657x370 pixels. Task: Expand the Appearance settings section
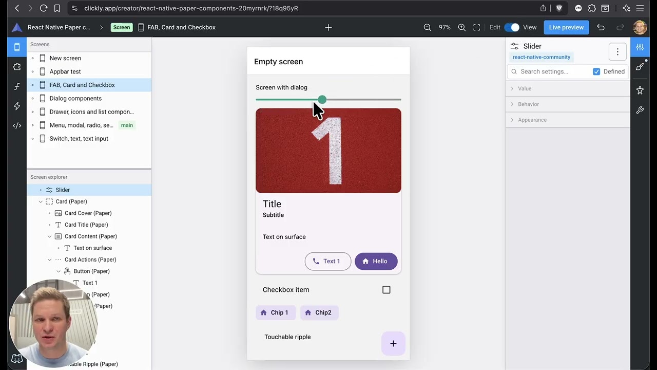pyautogui.click(x=568, y=120)
